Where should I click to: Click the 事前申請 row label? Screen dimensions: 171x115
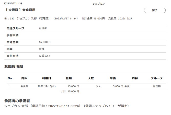click(x=13, y=35)
